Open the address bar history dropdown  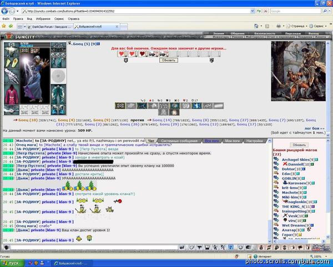pyautogui.click(x=253, y=11)
